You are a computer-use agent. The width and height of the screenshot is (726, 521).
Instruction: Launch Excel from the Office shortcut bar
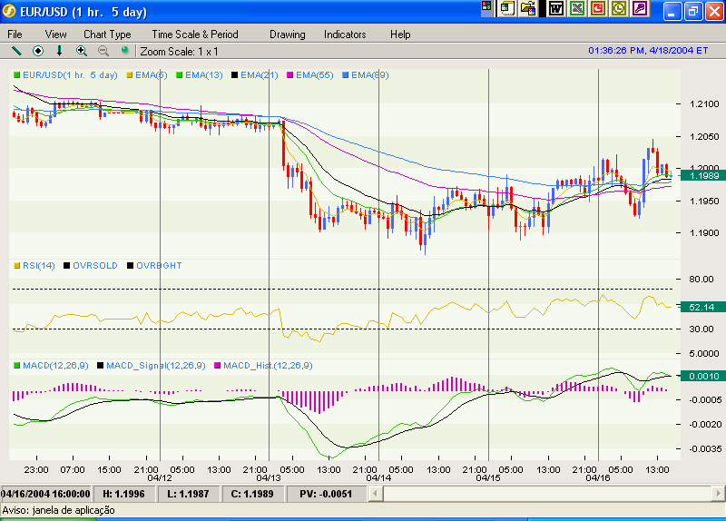pyautogui.click(x=576, y=9)
